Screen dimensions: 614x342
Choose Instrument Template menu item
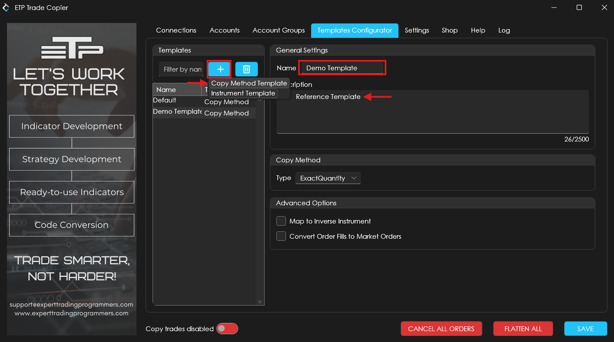(x=243, y=93)
